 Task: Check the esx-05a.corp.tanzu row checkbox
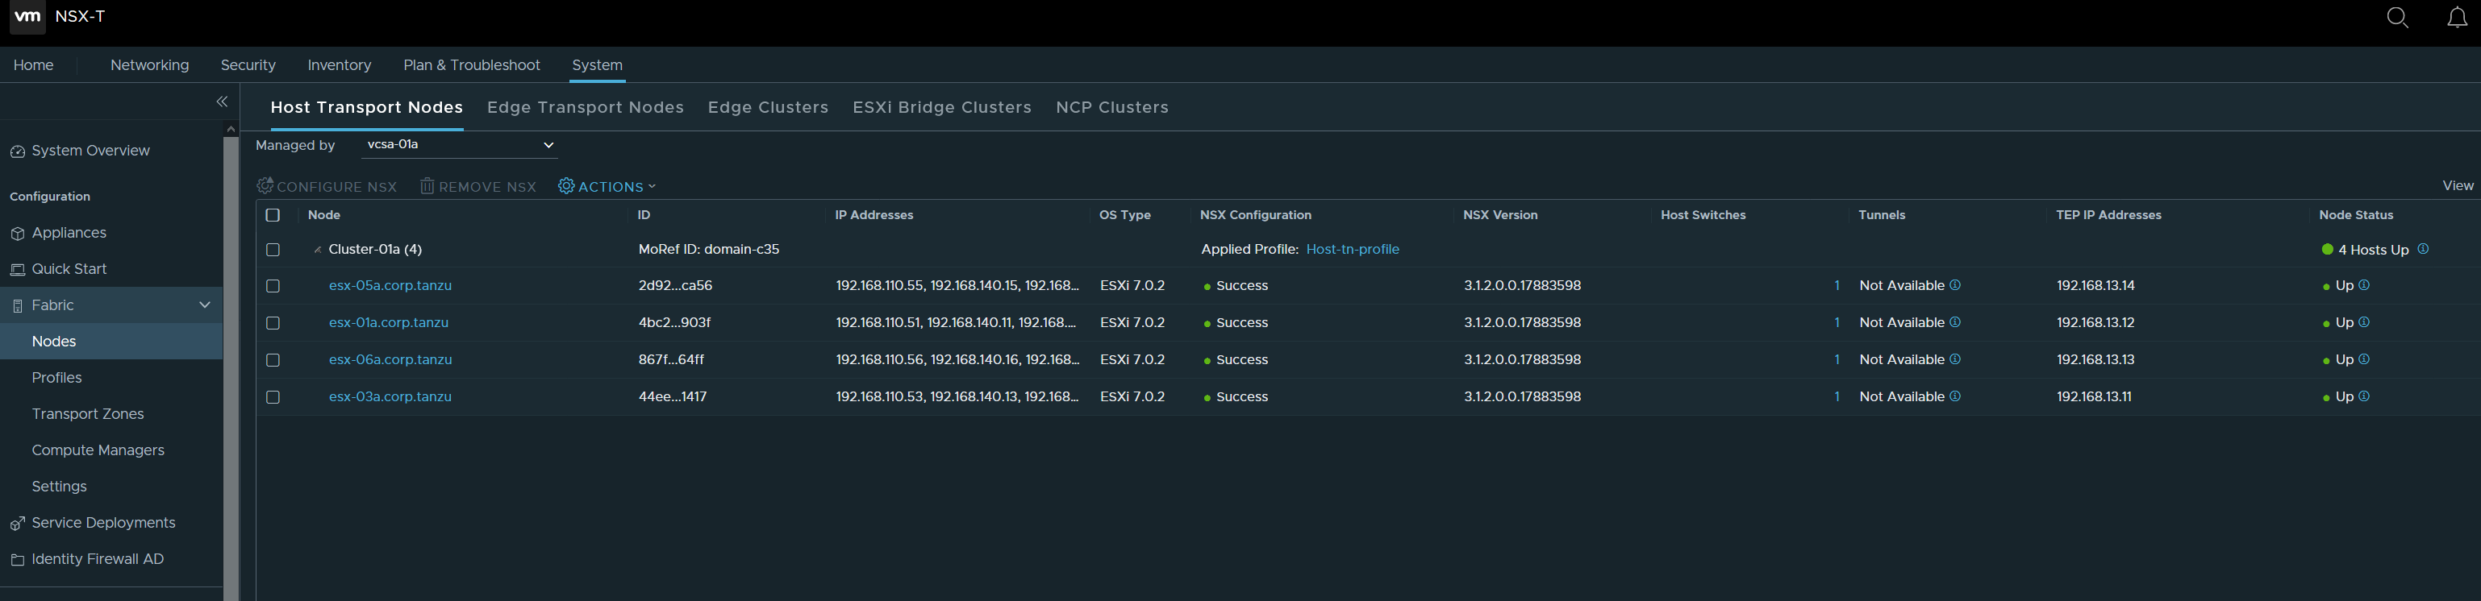coord(273,287)
